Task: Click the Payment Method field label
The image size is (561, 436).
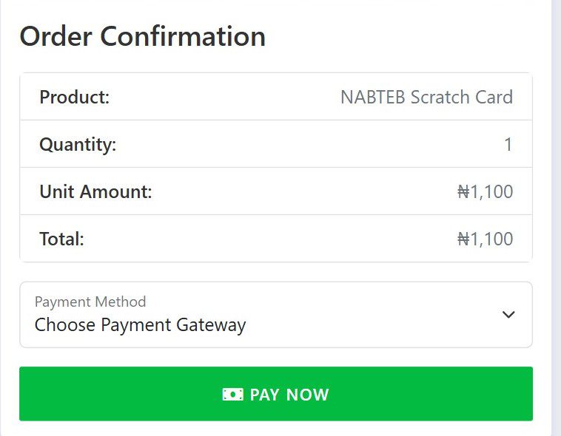Action: tap(90, 302)
